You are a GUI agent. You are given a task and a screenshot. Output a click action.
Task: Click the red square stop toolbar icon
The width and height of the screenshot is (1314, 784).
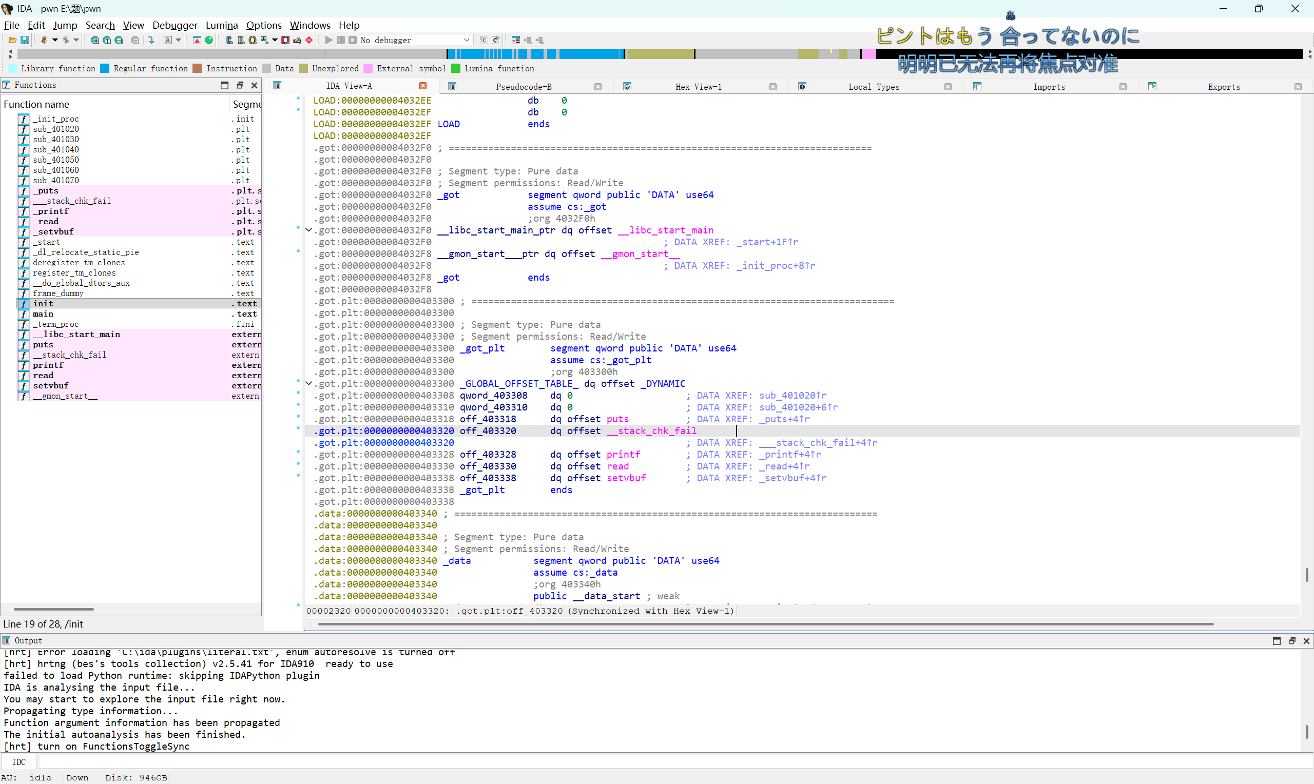point(285,40)
